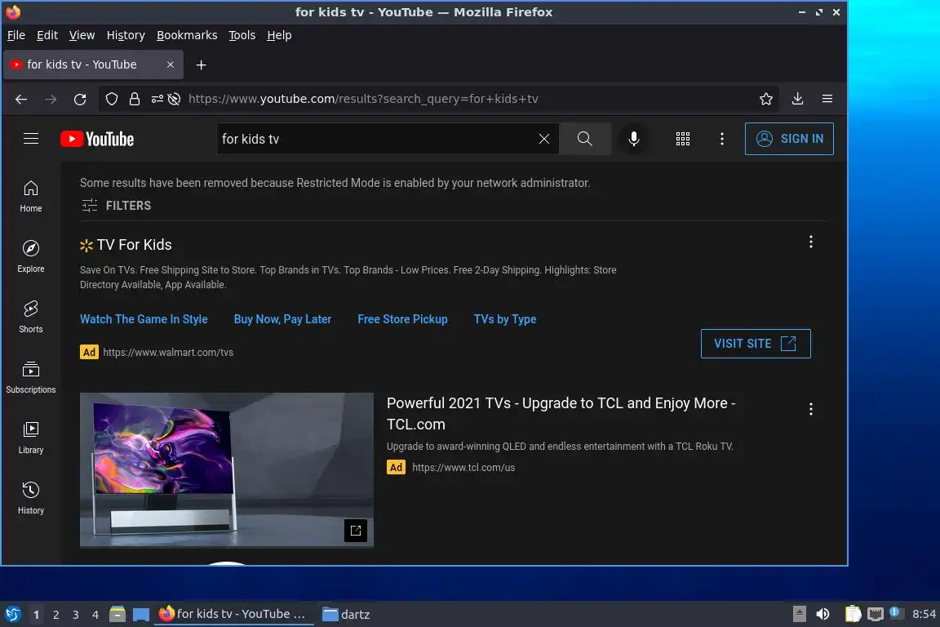Open the options menu for the TV For Kids ad

810,242
